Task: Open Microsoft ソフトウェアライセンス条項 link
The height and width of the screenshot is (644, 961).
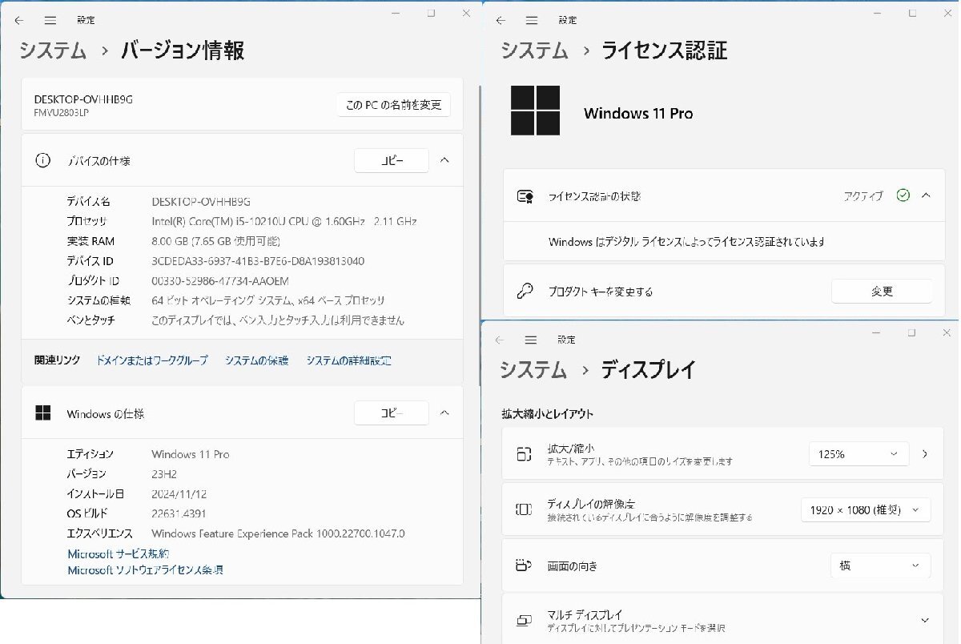Action: coord(145,570)
